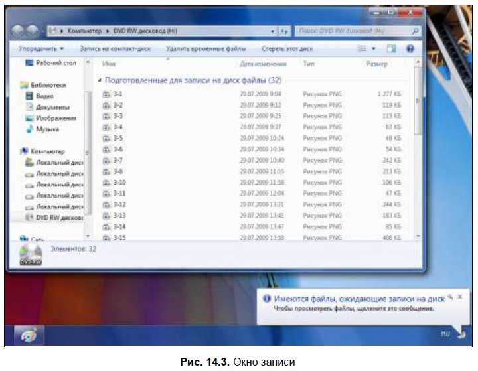Click the disc burn tray icon

[x=463, y=335]
